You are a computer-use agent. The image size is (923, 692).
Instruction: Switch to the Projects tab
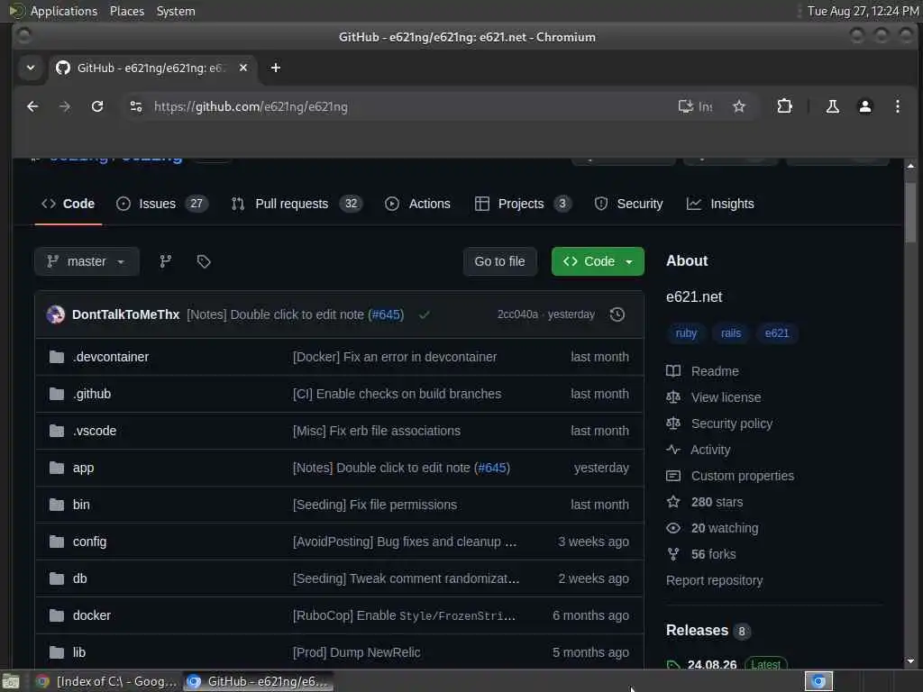click(x=523, y=204)
